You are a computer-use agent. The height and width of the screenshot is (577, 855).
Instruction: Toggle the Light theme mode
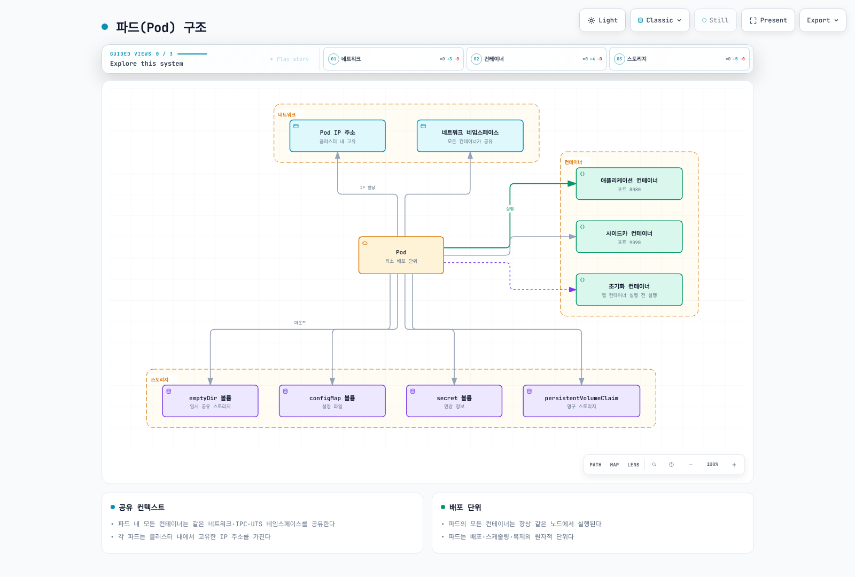tap(603, 20)
